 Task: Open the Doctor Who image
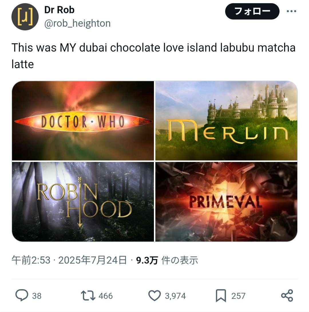(x=83, y=121)
